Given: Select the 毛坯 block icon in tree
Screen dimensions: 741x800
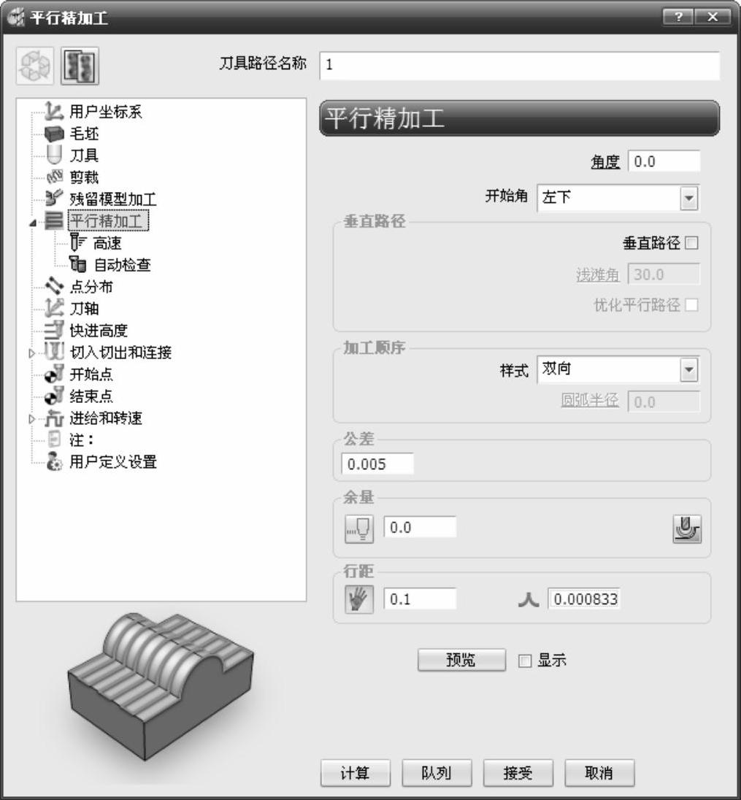Looking at the screenshot, I should tap(54, 134).
